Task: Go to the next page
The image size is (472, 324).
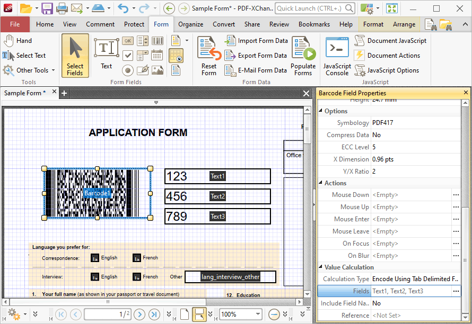Action: point(139,314)
